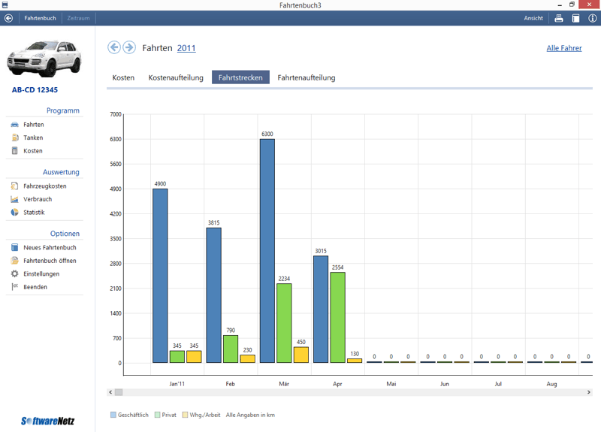
Task: Click the book icon beside the printer
Action: tap(575, 18)
